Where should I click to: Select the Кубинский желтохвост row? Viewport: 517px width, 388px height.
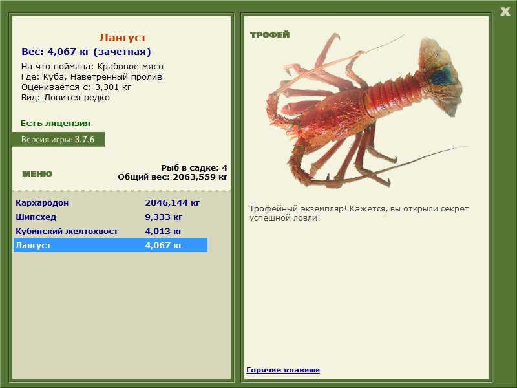[x=111, y=231]
